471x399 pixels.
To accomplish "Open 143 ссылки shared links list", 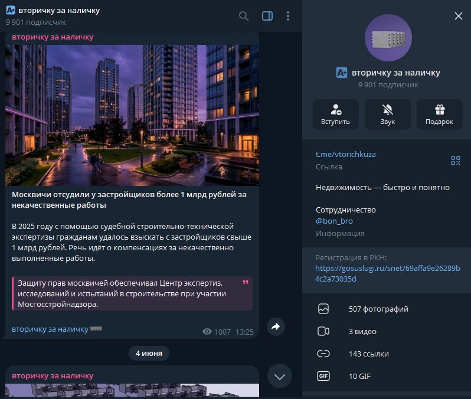I will click(x=386, y=354).
